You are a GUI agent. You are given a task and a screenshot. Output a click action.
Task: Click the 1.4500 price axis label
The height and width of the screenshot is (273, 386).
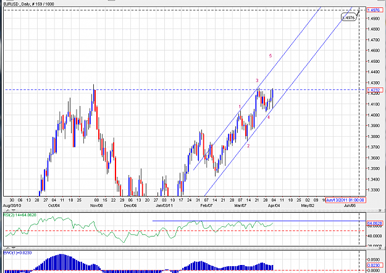click(373, 61)
